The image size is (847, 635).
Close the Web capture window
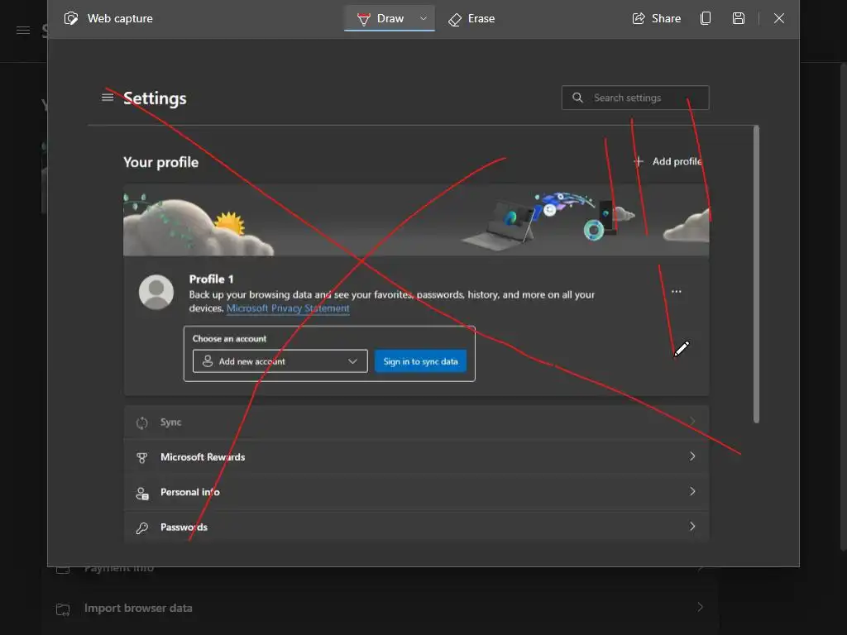[779, 18]
